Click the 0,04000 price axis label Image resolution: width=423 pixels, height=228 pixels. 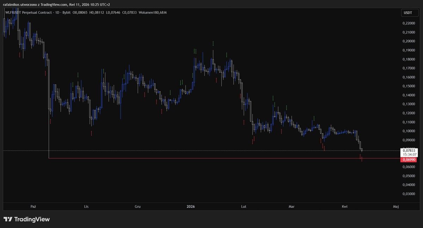tap(409, 185)
